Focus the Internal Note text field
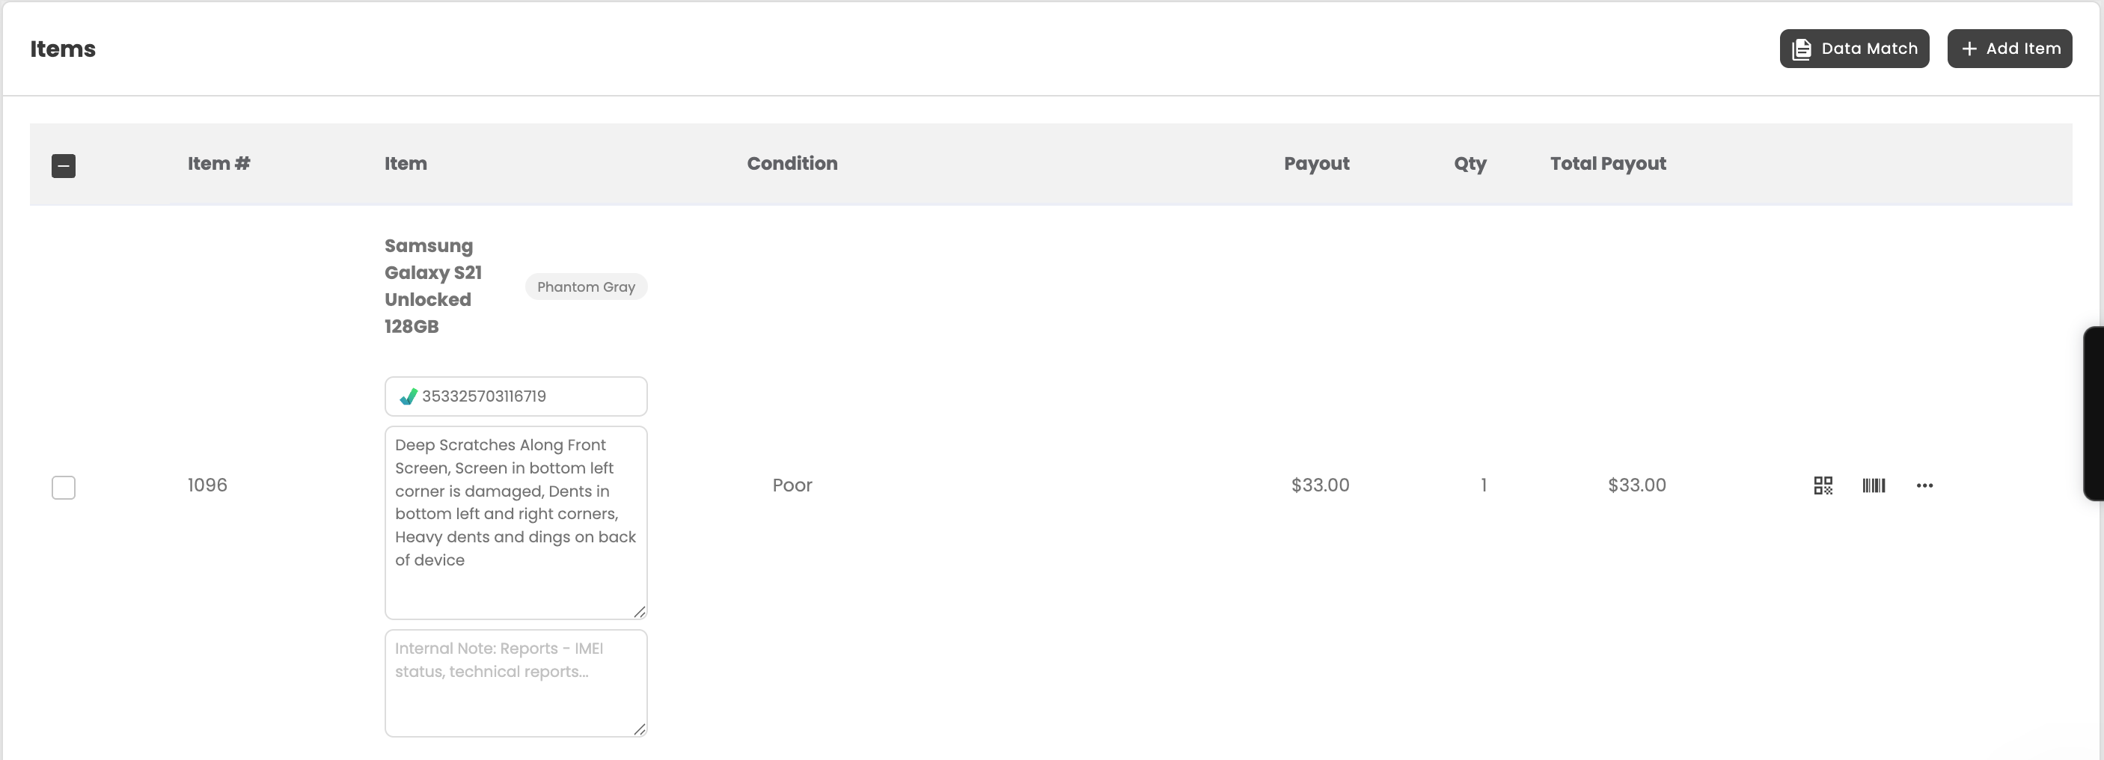This screenshot has height=760, width=2104. point(516,683)
